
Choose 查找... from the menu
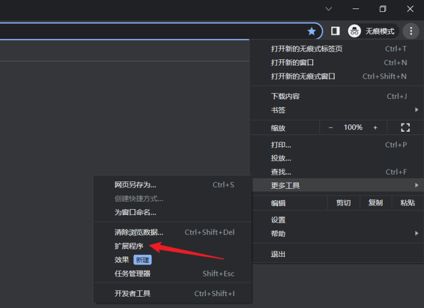point(337,172)
